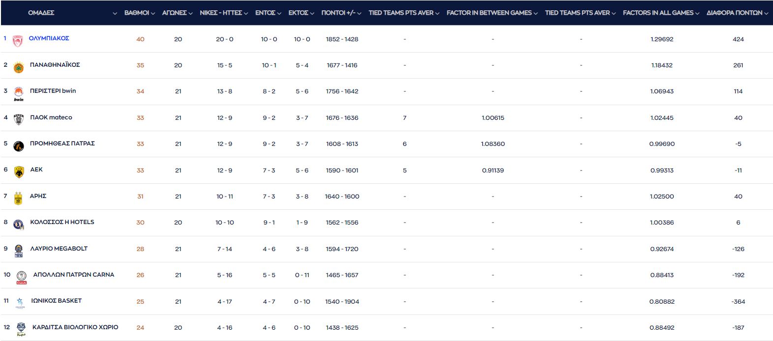
Task: Click the Kolossos H Hotels logo
Action: click(18, 225)
